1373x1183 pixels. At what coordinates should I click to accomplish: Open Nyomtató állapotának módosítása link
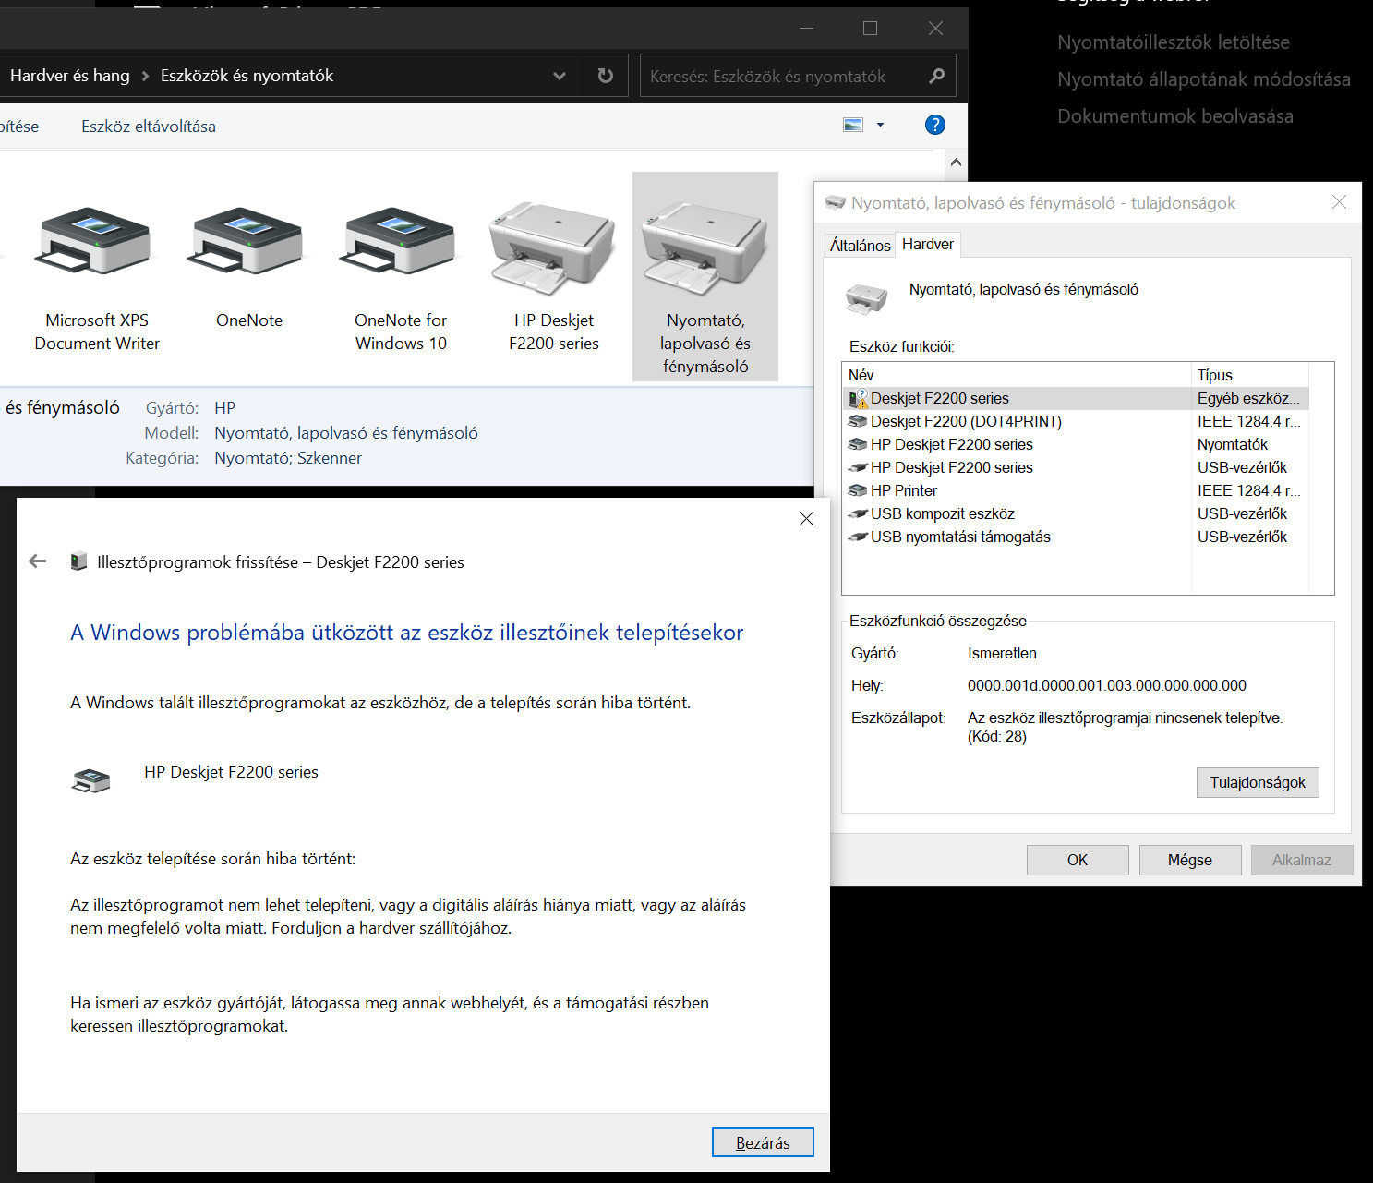[x=1204, y=79]
